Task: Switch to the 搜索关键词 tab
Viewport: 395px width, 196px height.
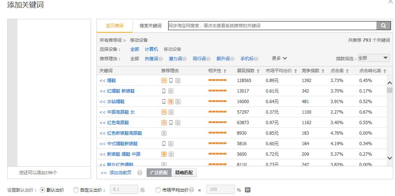Action: pos(150,26)
